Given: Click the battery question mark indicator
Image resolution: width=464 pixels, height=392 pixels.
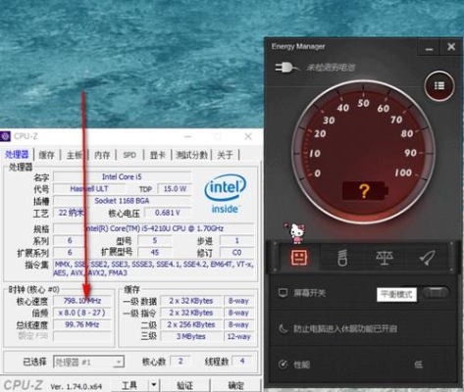Looking at the screenshot, I should [x=365, y=191].
